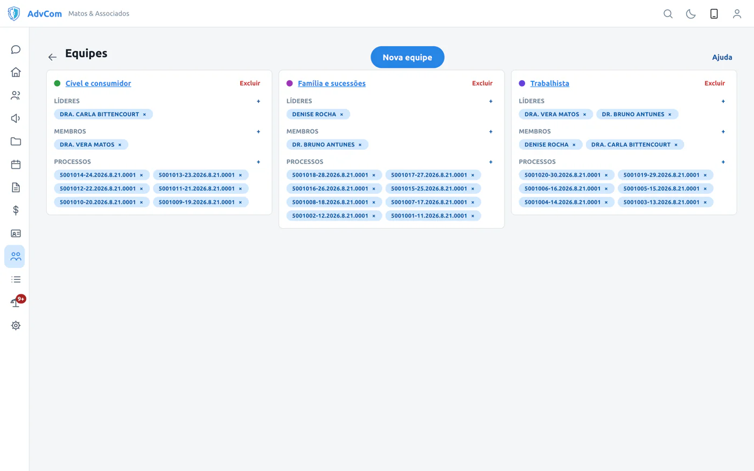Remove Denise Rocha from Família leaders
Viewport: 754px width, 471px height.
[x=341, y=114]
